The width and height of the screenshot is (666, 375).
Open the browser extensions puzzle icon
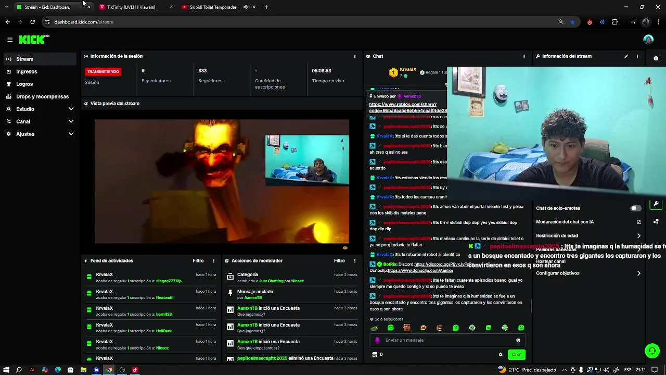coord(615,22)
